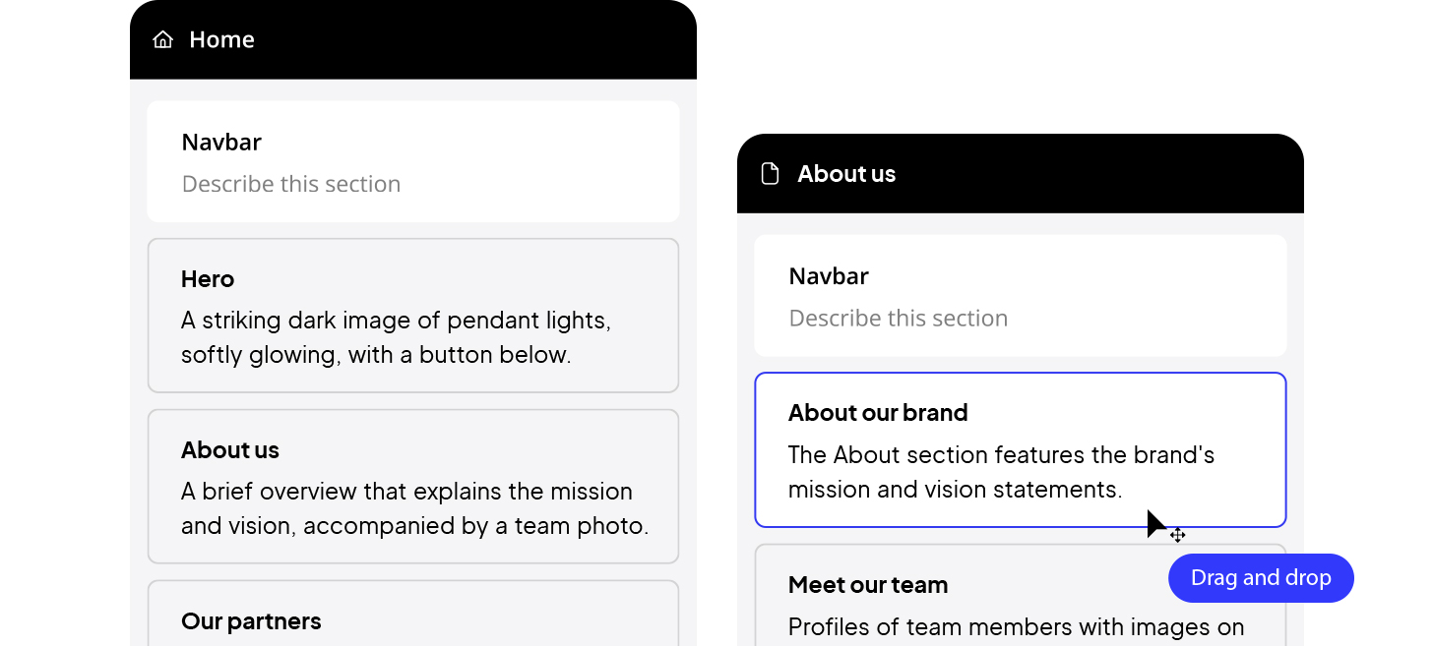The width and height of the screenshot is (1433, 646).
Task: Click the move cursor icon near Drag and drop
Action: (1177, 535)
